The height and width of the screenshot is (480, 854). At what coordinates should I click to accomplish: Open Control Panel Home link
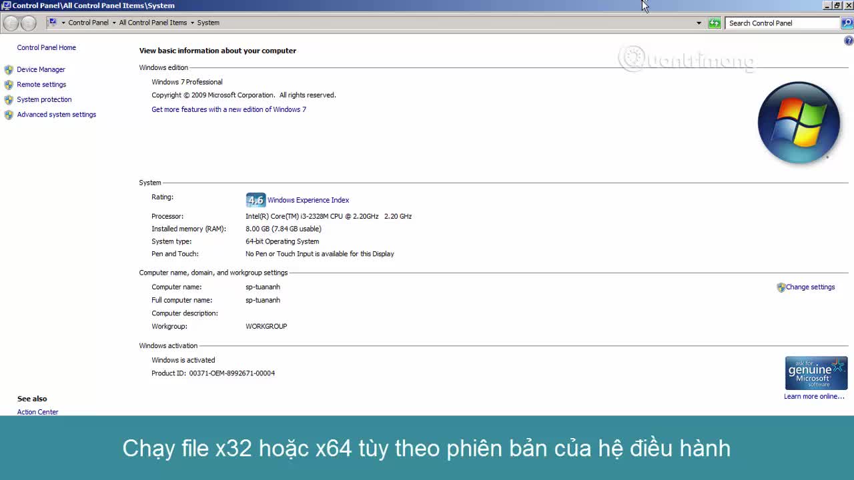47,48
